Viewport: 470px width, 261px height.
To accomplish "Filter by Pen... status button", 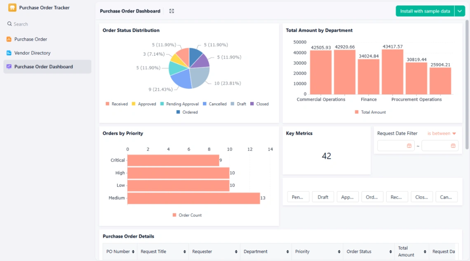I will [298, 197].
